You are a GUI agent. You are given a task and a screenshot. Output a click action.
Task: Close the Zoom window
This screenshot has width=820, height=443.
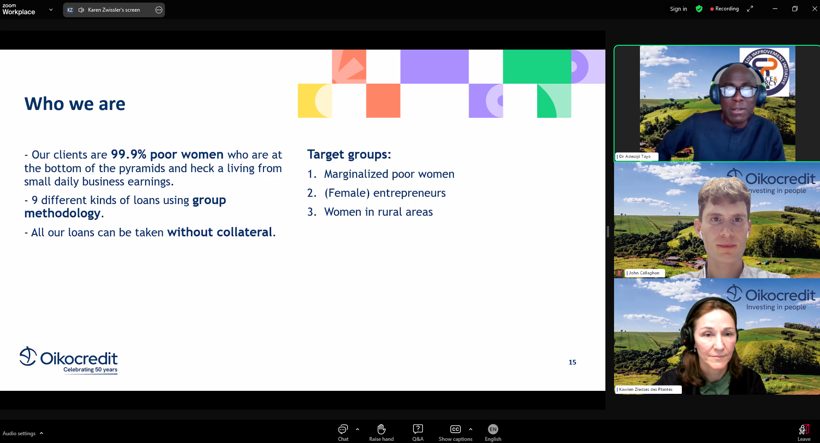tap(814, 9)
